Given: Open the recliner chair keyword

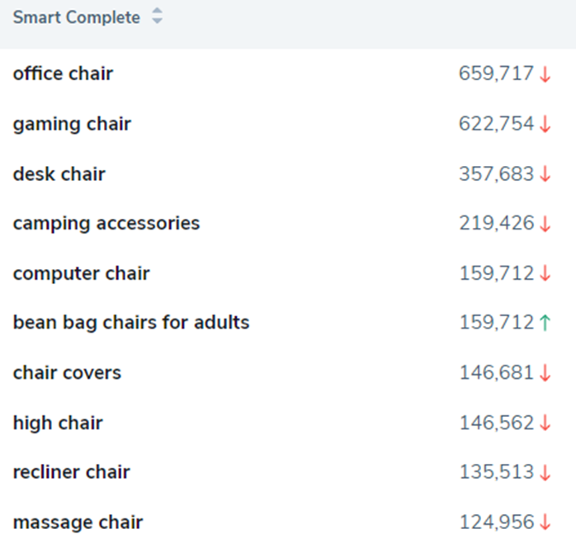Looking at the screenshot, I should 72,472.
